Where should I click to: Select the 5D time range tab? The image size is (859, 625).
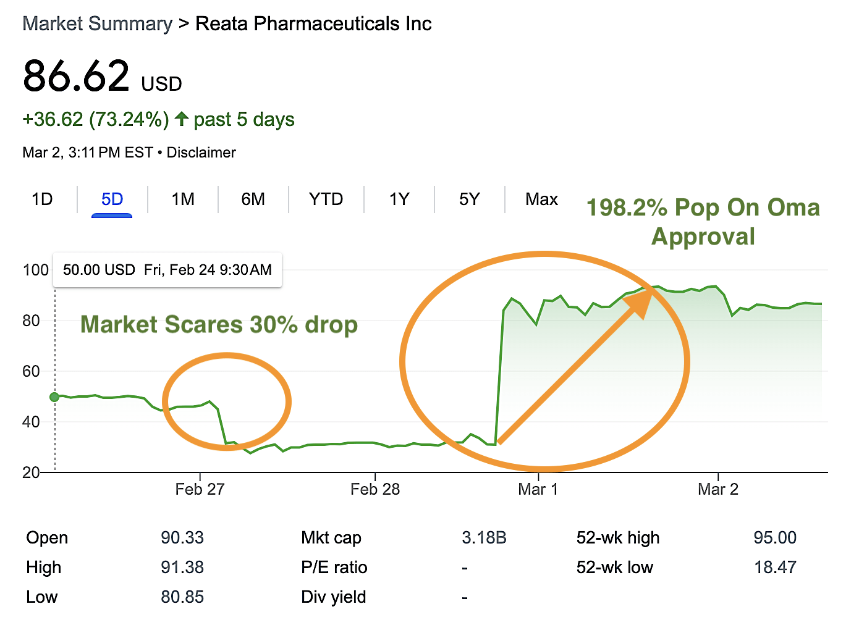point(112,199)
